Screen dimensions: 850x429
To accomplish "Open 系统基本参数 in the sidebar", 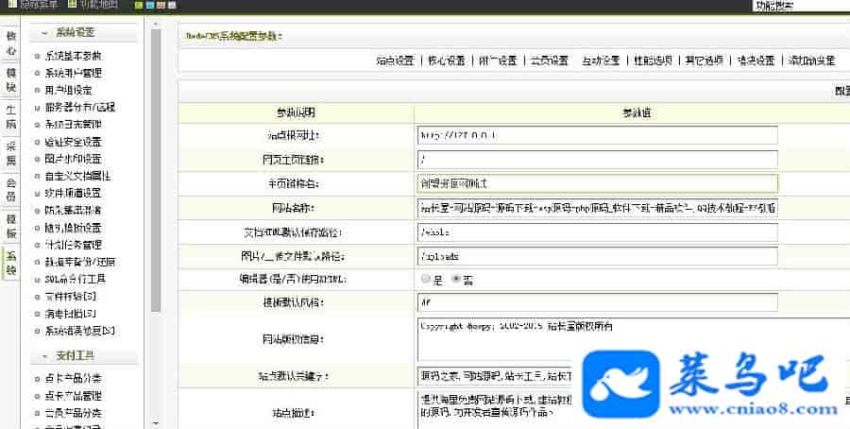I will coord(73,56).
